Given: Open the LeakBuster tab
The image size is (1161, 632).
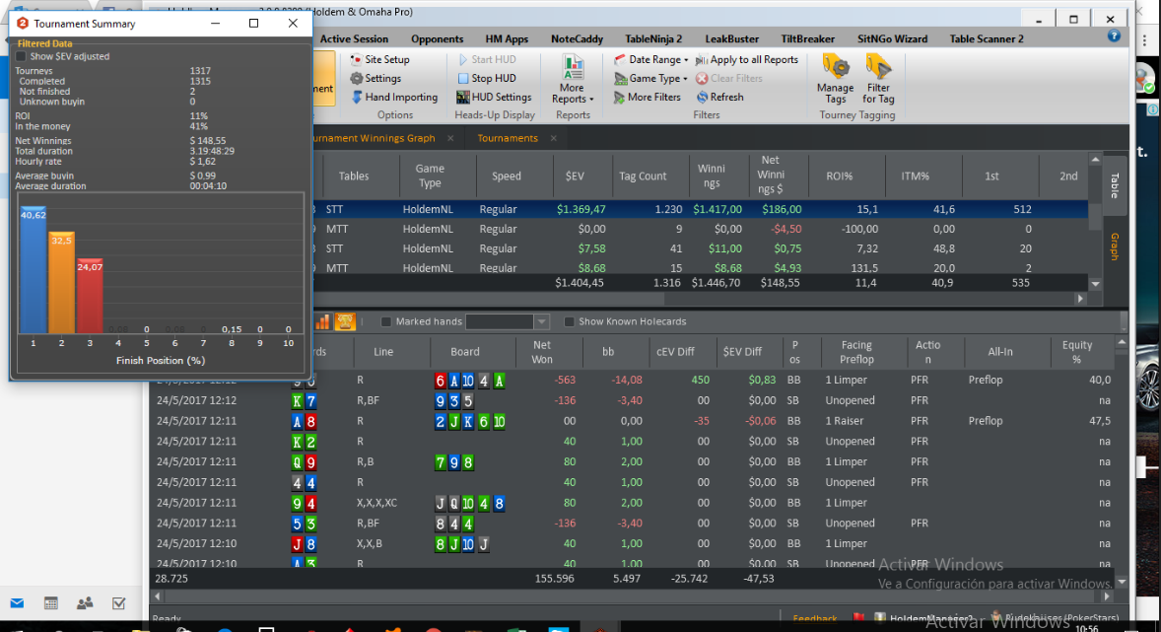Looking at the screenshot, I should (731, 38).
